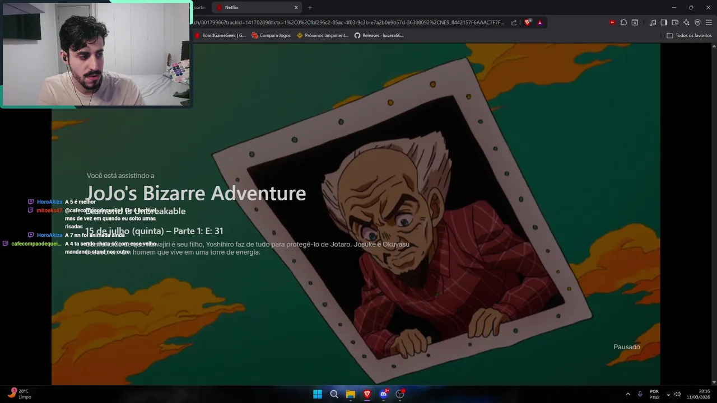
Task: Click the webcam overlay video
Action: pyautogui.click(x=96, y=54)
